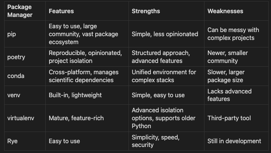
Task: Select the Features column header
Action: coord(87,11)
